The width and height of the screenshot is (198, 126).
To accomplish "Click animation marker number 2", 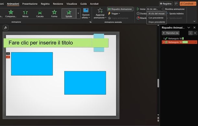I will coord(8,57).
